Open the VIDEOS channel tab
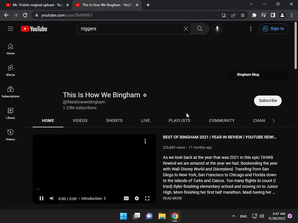298x223 pixels. (x=80, y=121)
